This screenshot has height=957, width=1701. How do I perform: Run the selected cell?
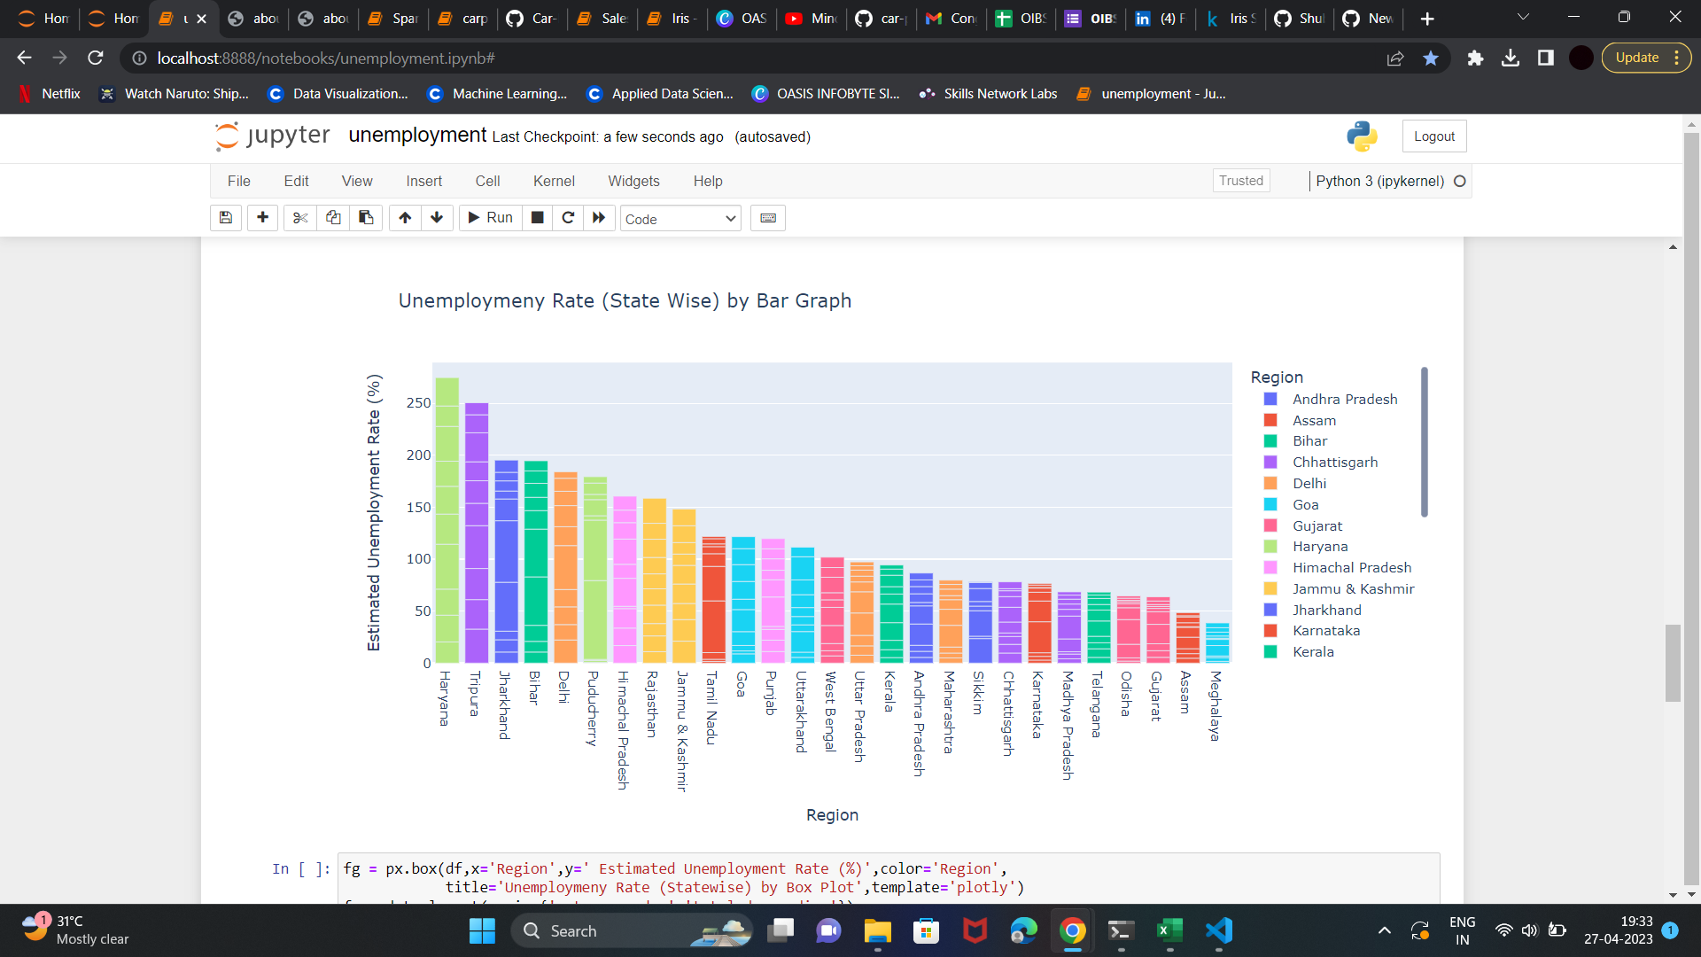[489, 218]
